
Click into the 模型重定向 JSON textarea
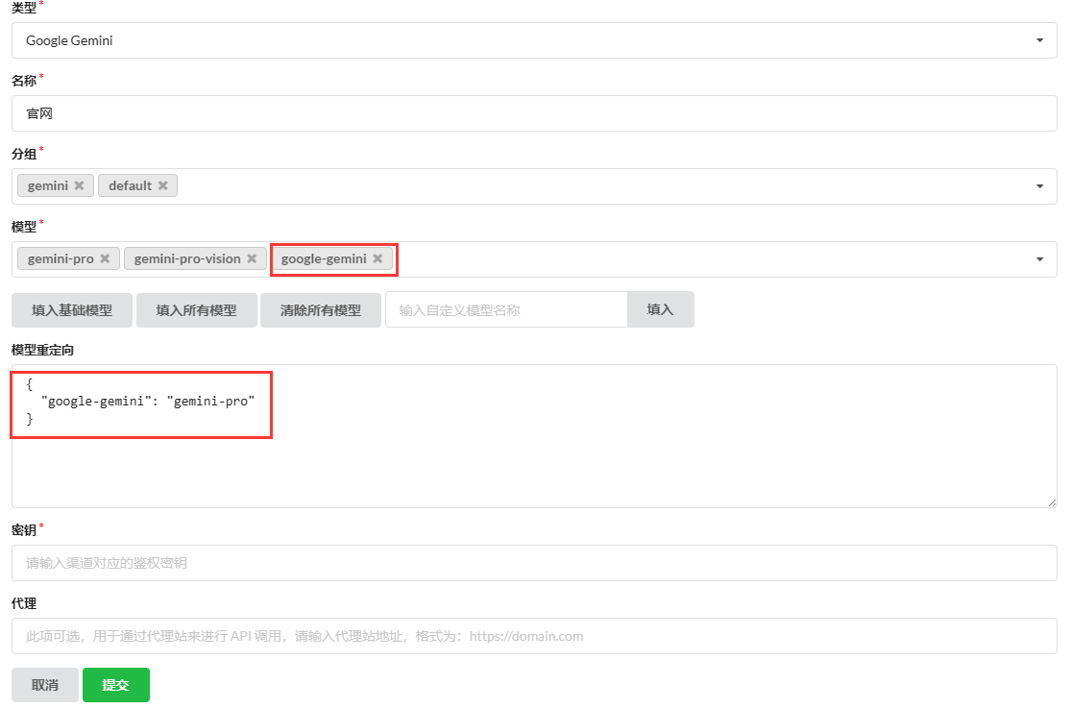(x=534, y=436)
